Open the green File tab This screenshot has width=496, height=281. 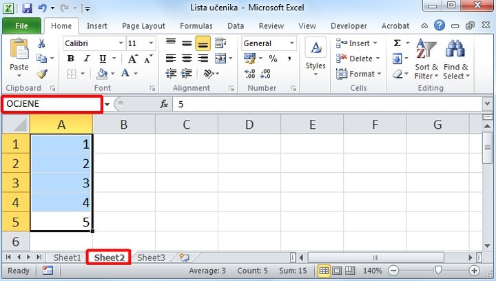(21, 26)
